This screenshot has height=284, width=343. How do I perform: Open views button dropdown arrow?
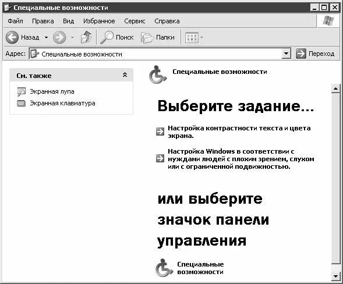click(x=201, y=38)
